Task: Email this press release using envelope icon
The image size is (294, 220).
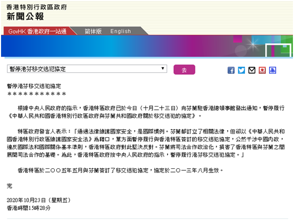Action: [x=252, y=70]
